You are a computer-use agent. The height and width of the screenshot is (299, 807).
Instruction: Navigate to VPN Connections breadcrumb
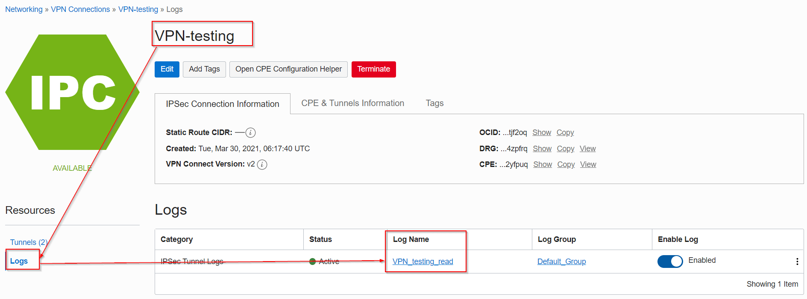click(80, 9)
